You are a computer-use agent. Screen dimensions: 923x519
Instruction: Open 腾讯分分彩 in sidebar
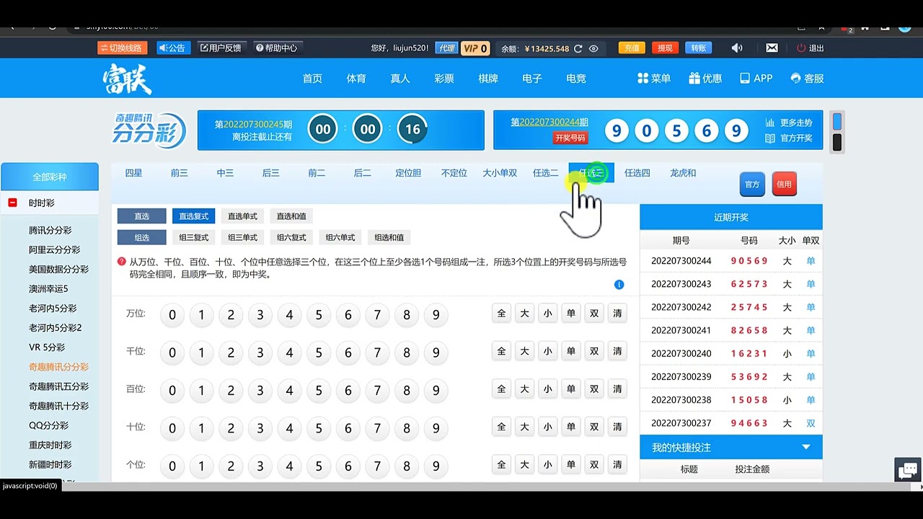point(50,231)
